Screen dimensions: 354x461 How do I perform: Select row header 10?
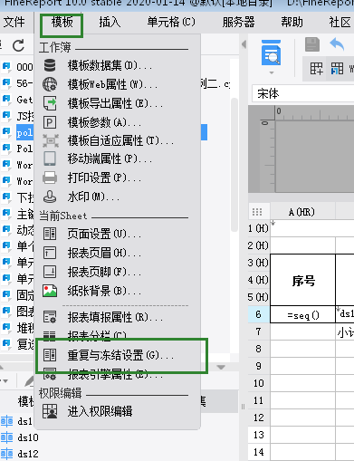259,383
